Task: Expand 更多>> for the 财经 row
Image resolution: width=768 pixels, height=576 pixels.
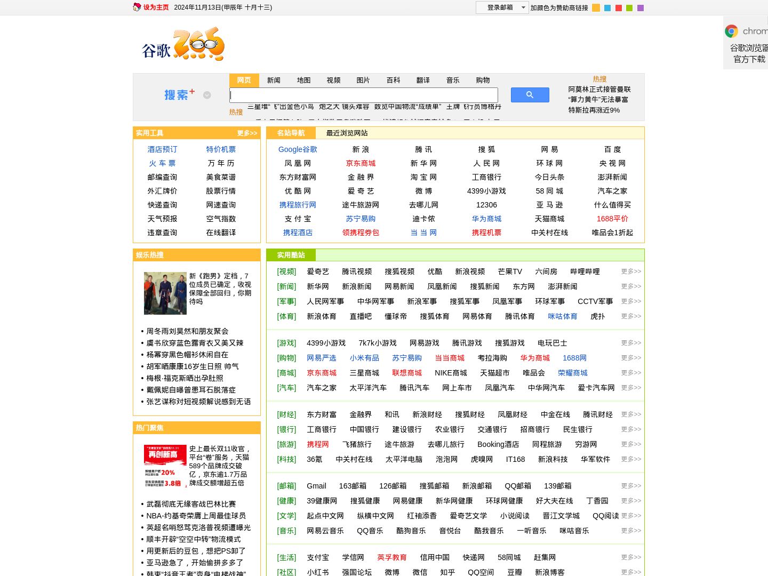Action: point(631,414)
